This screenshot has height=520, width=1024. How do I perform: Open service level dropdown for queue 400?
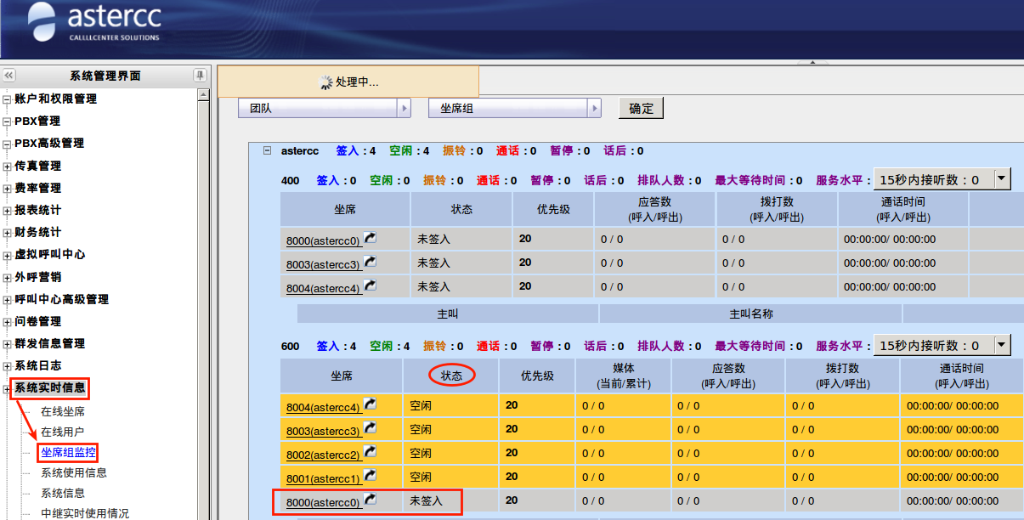pos(1002,179)
